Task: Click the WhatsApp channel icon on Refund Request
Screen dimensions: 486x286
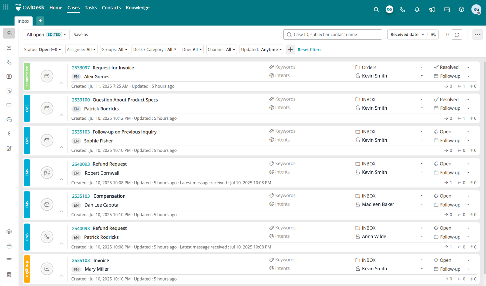Action: (x=47, y=172)
